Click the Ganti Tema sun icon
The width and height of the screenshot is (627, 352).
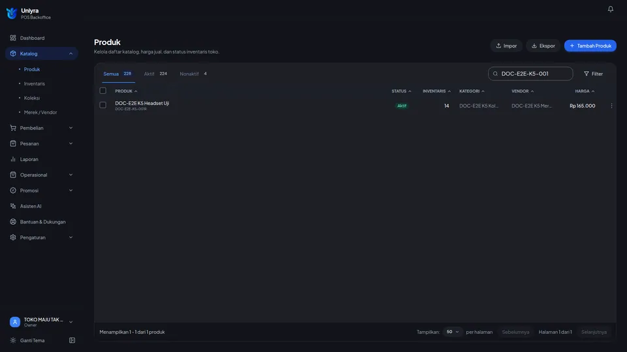click(x=13, y=340)
